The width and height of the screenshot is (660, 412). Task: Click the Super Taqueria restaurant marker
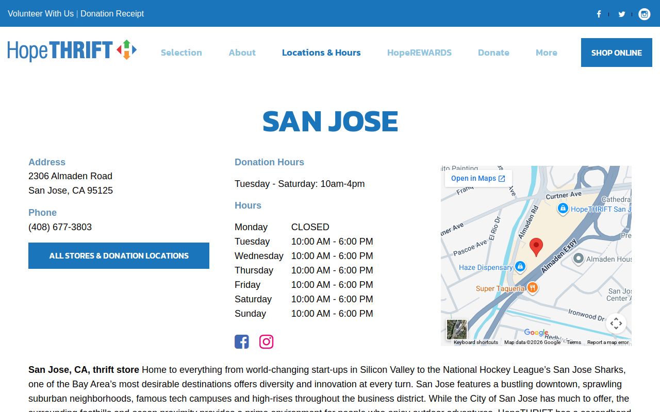point(533,287)
